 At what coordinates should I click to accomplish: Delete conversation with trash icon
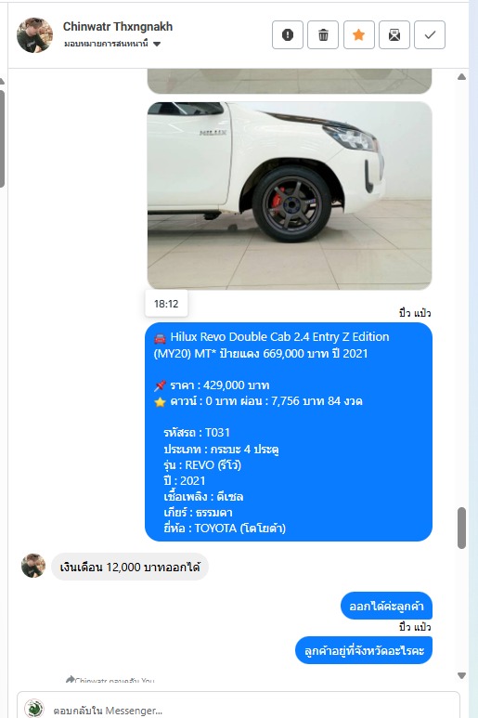[323, 34]
